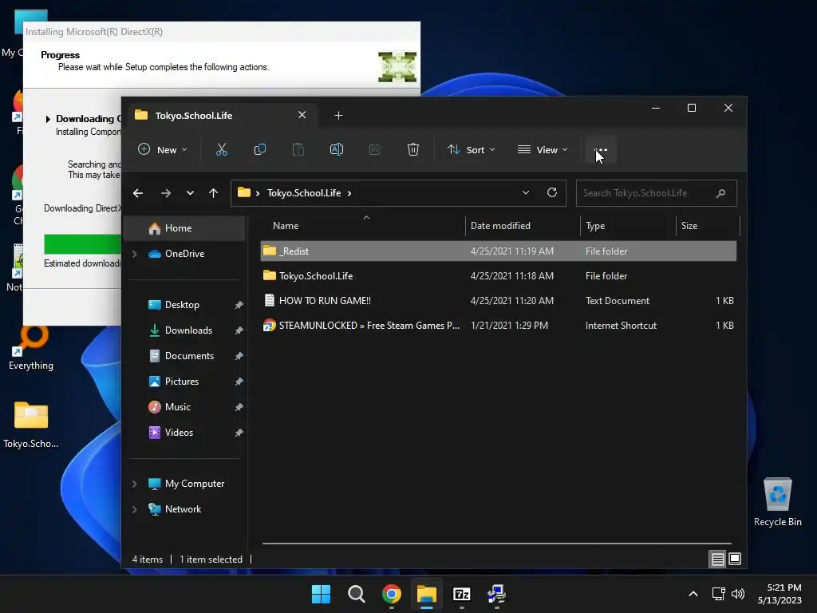
Task: Click the breadcrumb chevron after Tokyo.School.Life
Action: click(349, 193)
